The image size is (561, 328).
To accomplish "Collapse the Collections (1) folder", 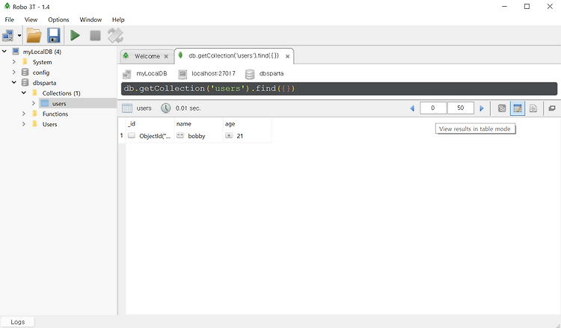I will click(x=24, y=93).
